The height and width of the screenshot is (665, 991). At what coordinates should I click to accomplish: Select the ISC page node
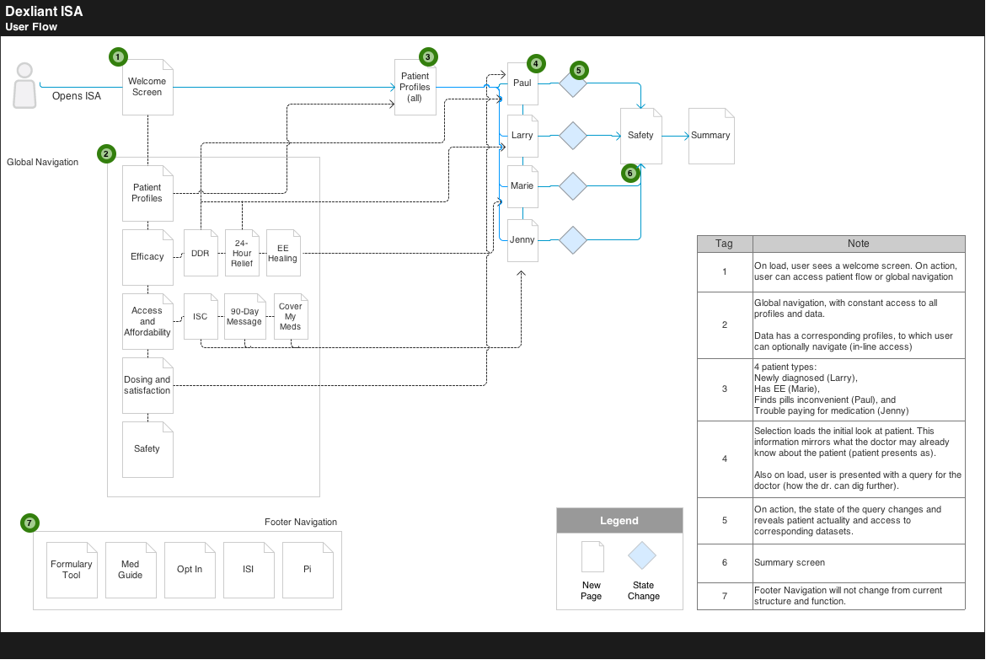click(x=201, y=317)
